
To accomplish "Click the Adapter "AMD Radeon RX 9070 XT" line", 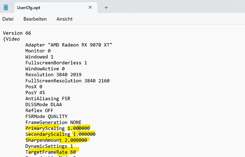I will [x=69, y=45].
